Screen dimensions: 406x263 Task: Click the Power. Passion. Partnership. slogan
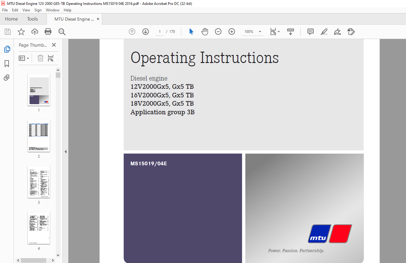point(296,251)
